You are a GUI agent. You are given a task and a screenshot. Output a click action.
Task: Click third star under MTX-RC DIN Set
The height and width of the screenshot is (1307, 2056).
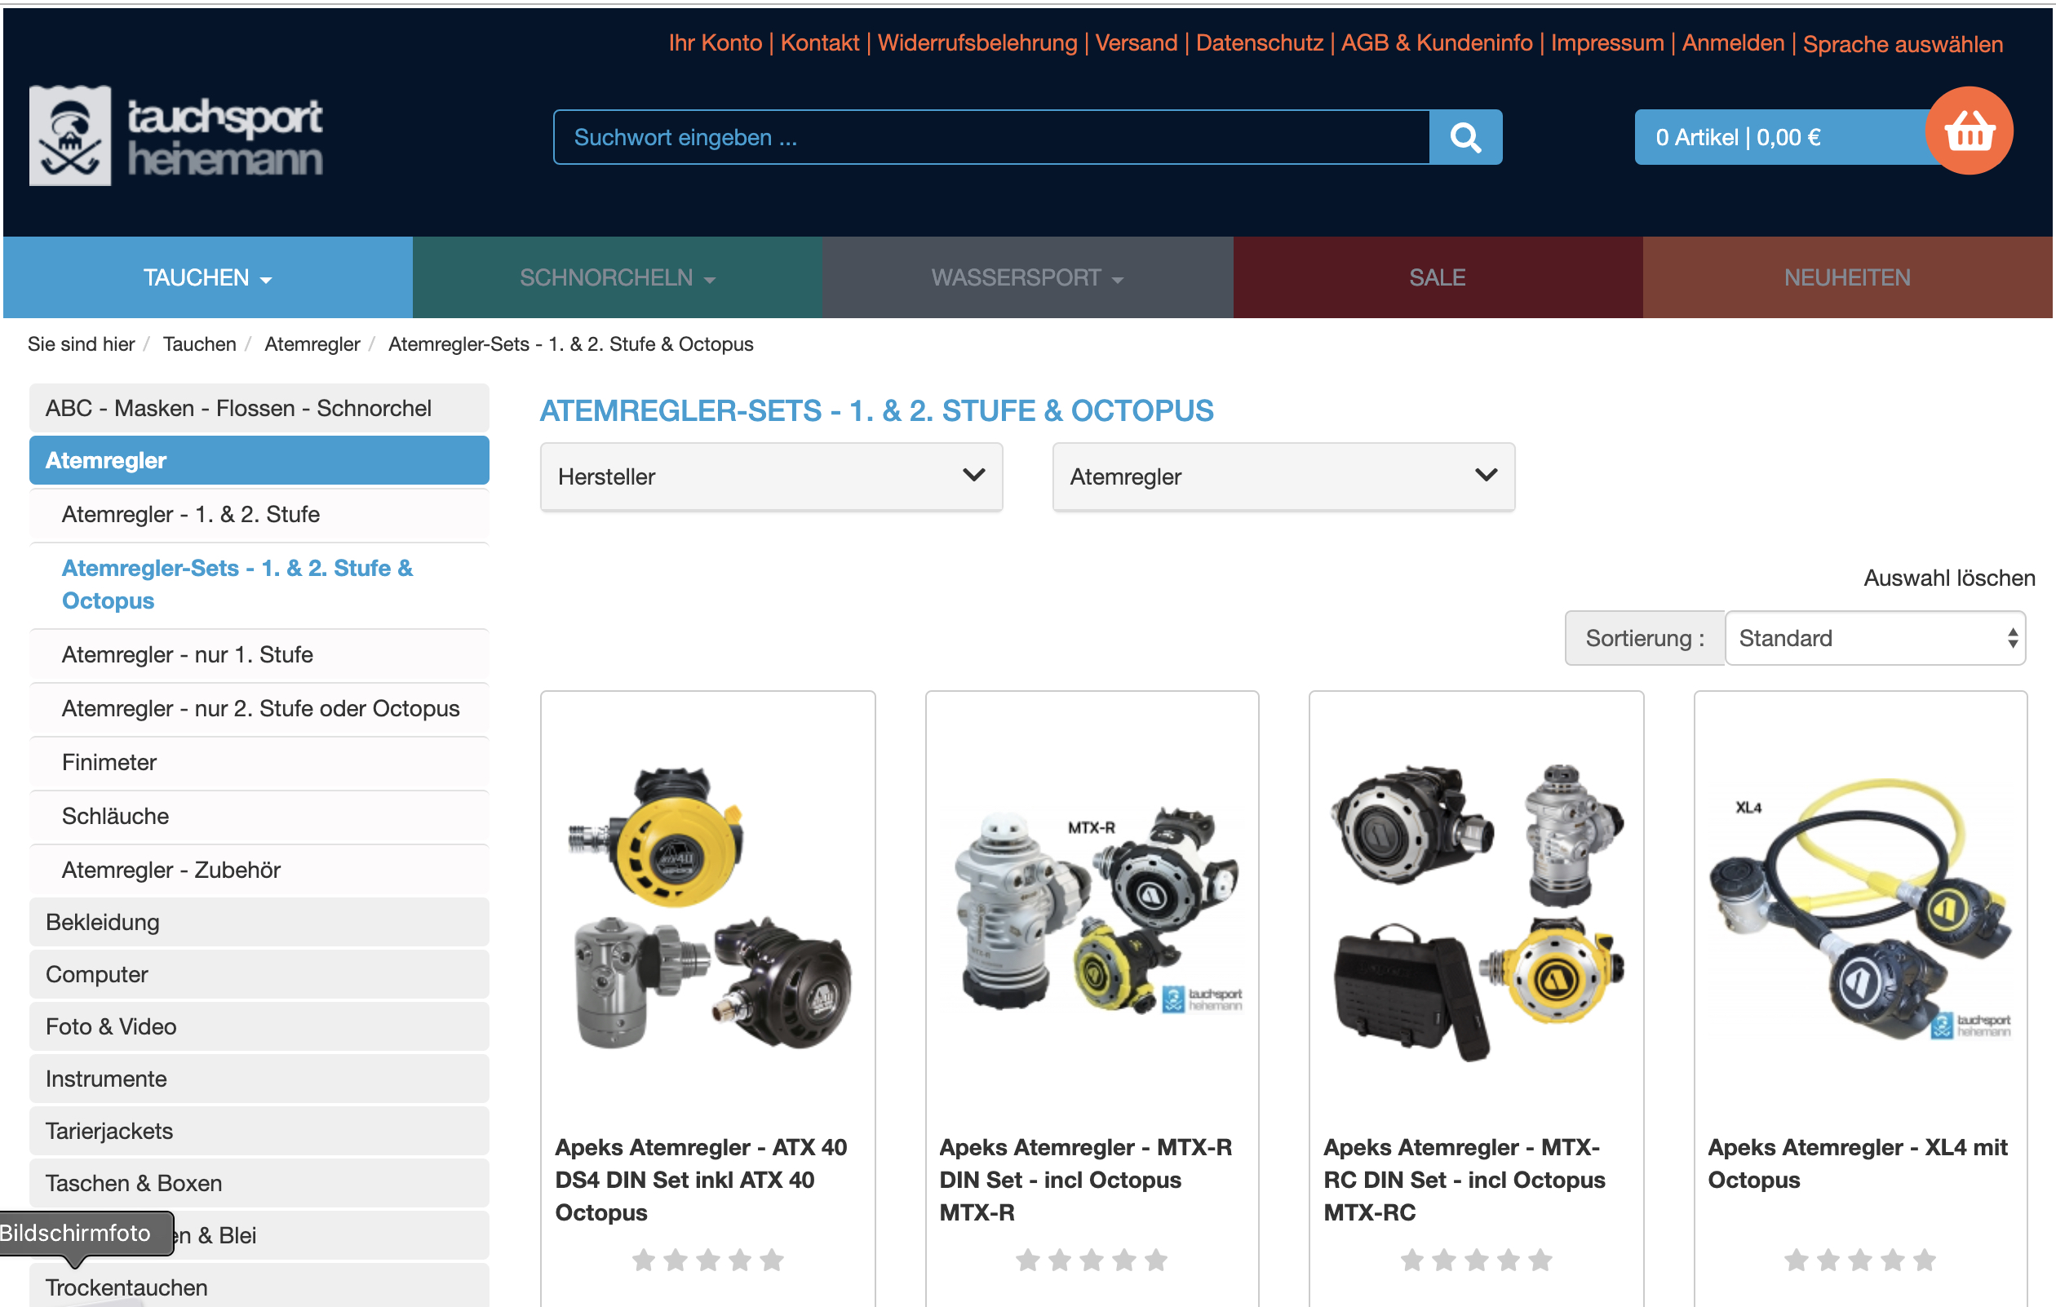[x=1476, y=1259]
